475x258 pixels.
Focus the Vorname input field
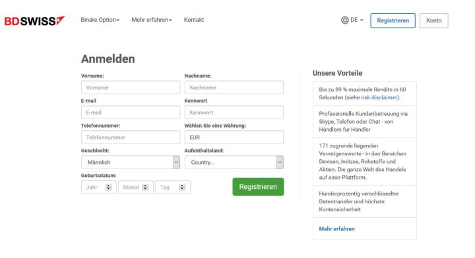click(x=131, y=88)
